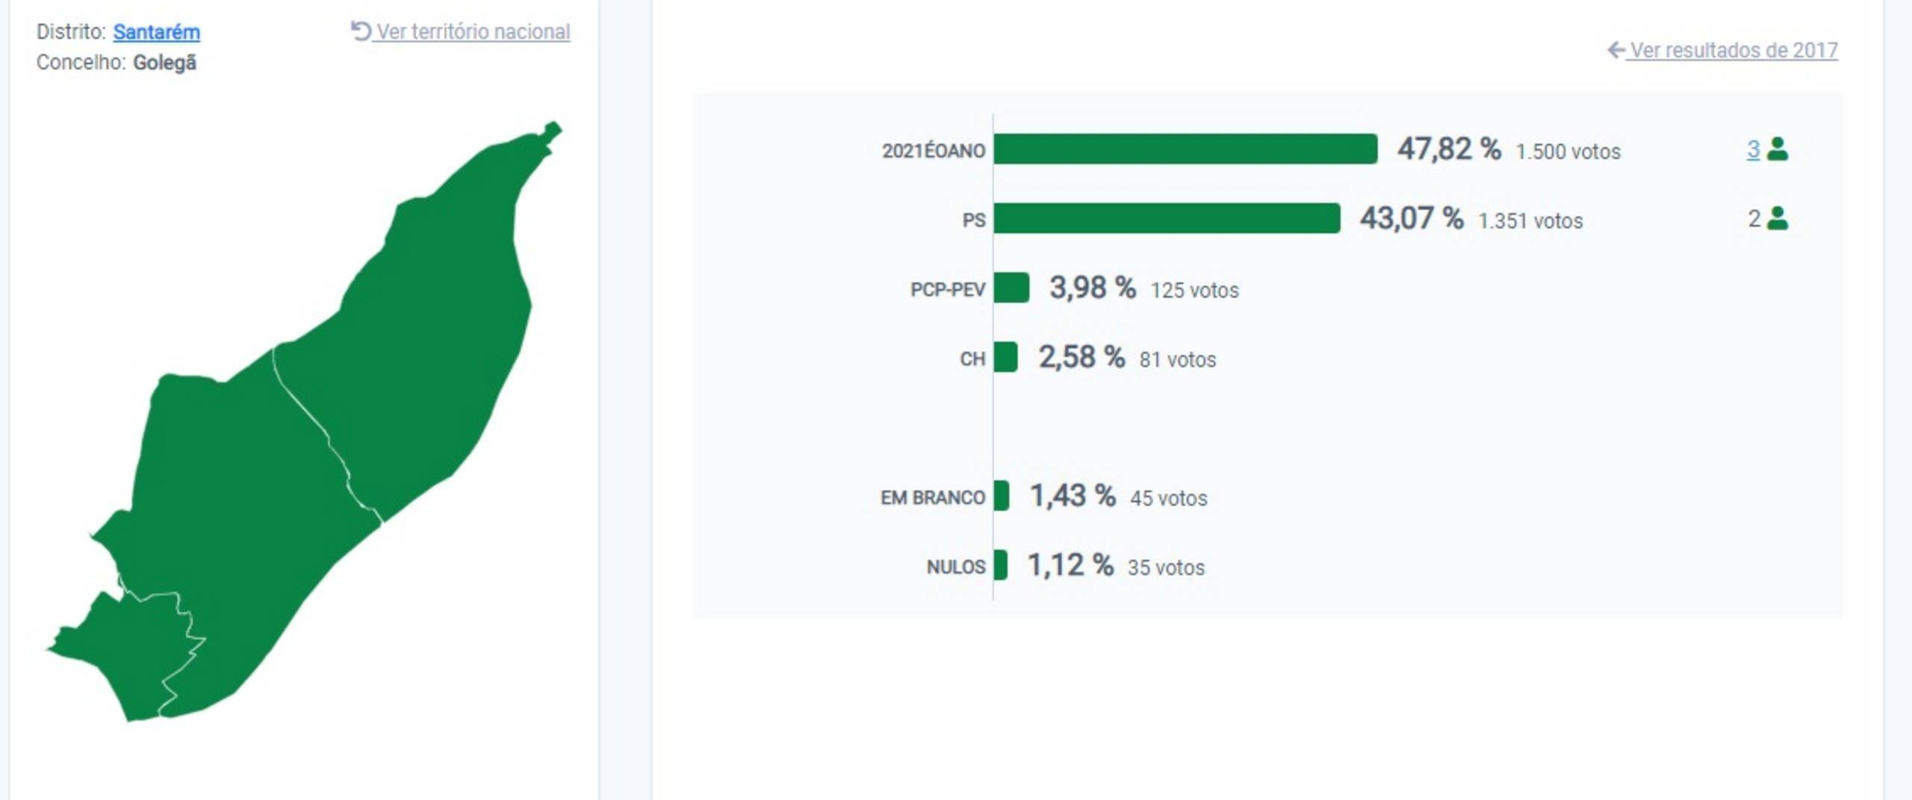The height and width of the screenshot is (800, 1912).
Task: Click the Ver território nacional link text
Action: click(x=473, y=32)
